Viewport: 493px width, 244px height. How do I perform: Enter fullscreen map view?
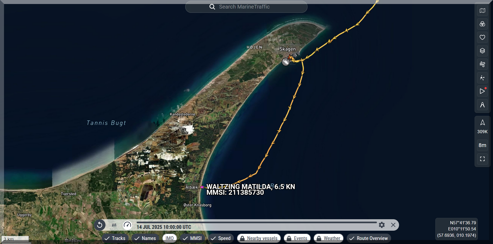click(482, 159)
